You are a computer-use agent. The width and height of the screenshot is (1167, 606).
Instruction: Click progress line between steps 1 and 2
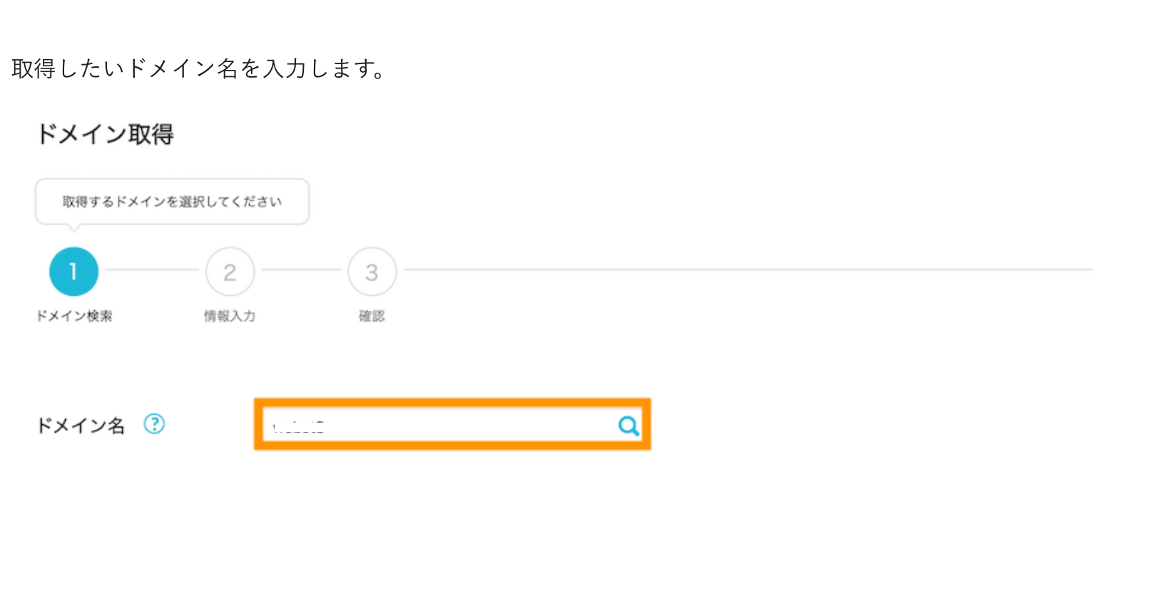pyautogui.click(x=151, y=270)
